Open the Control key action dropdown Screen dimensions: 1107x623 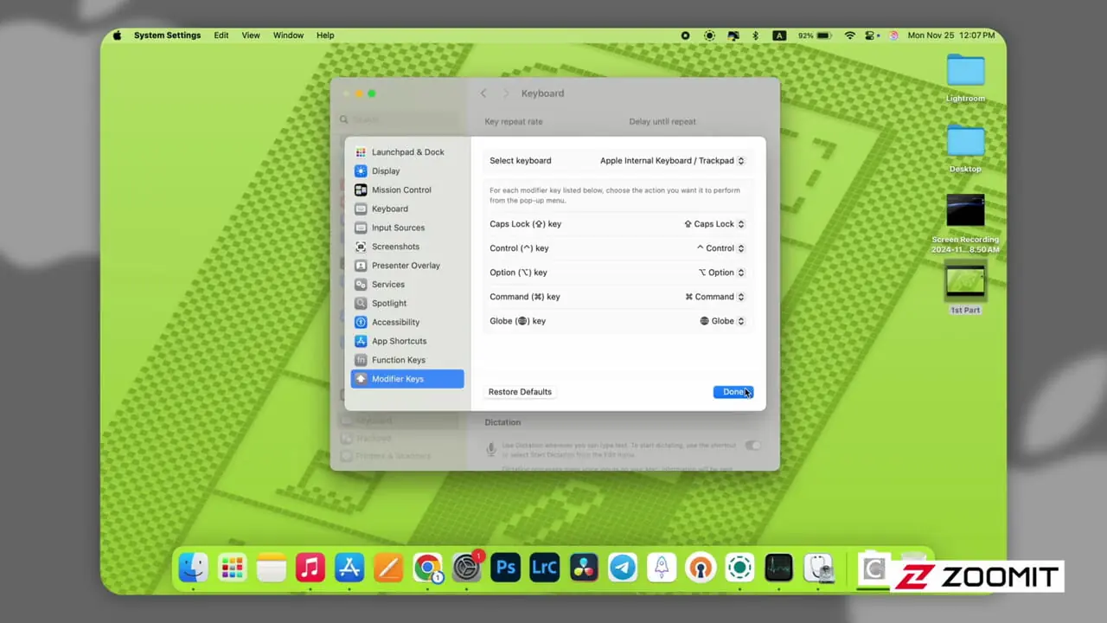(x=720, y=248)
